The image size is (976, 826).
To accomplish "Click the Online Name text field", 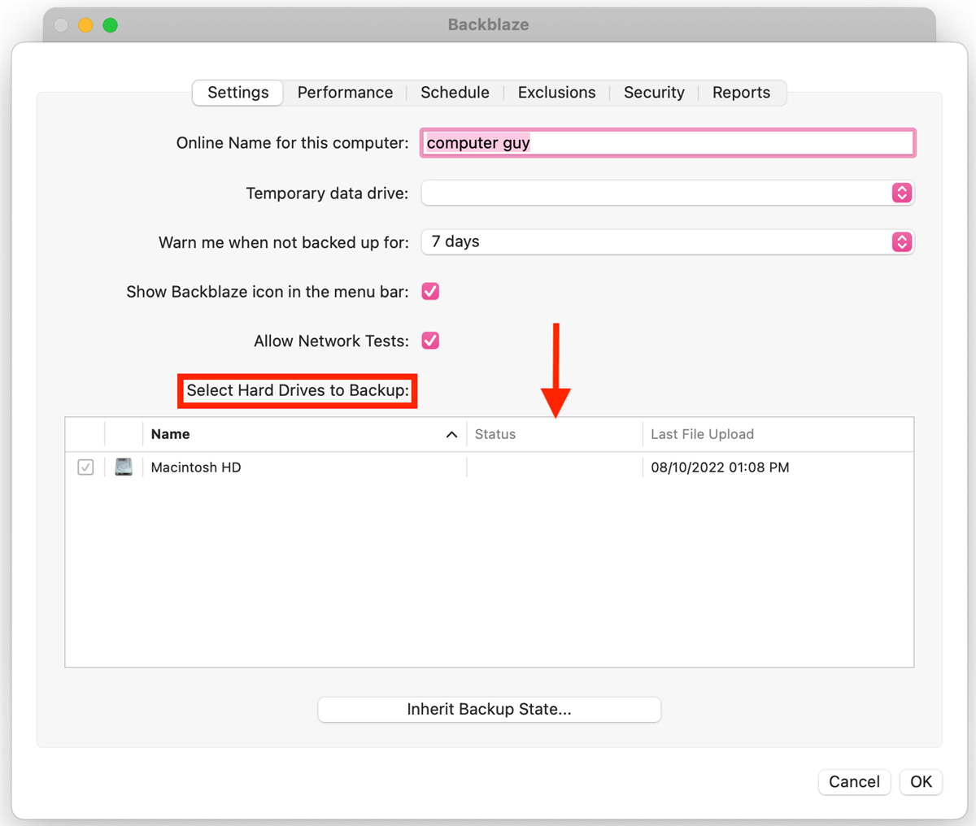I will tap(668, 143).
